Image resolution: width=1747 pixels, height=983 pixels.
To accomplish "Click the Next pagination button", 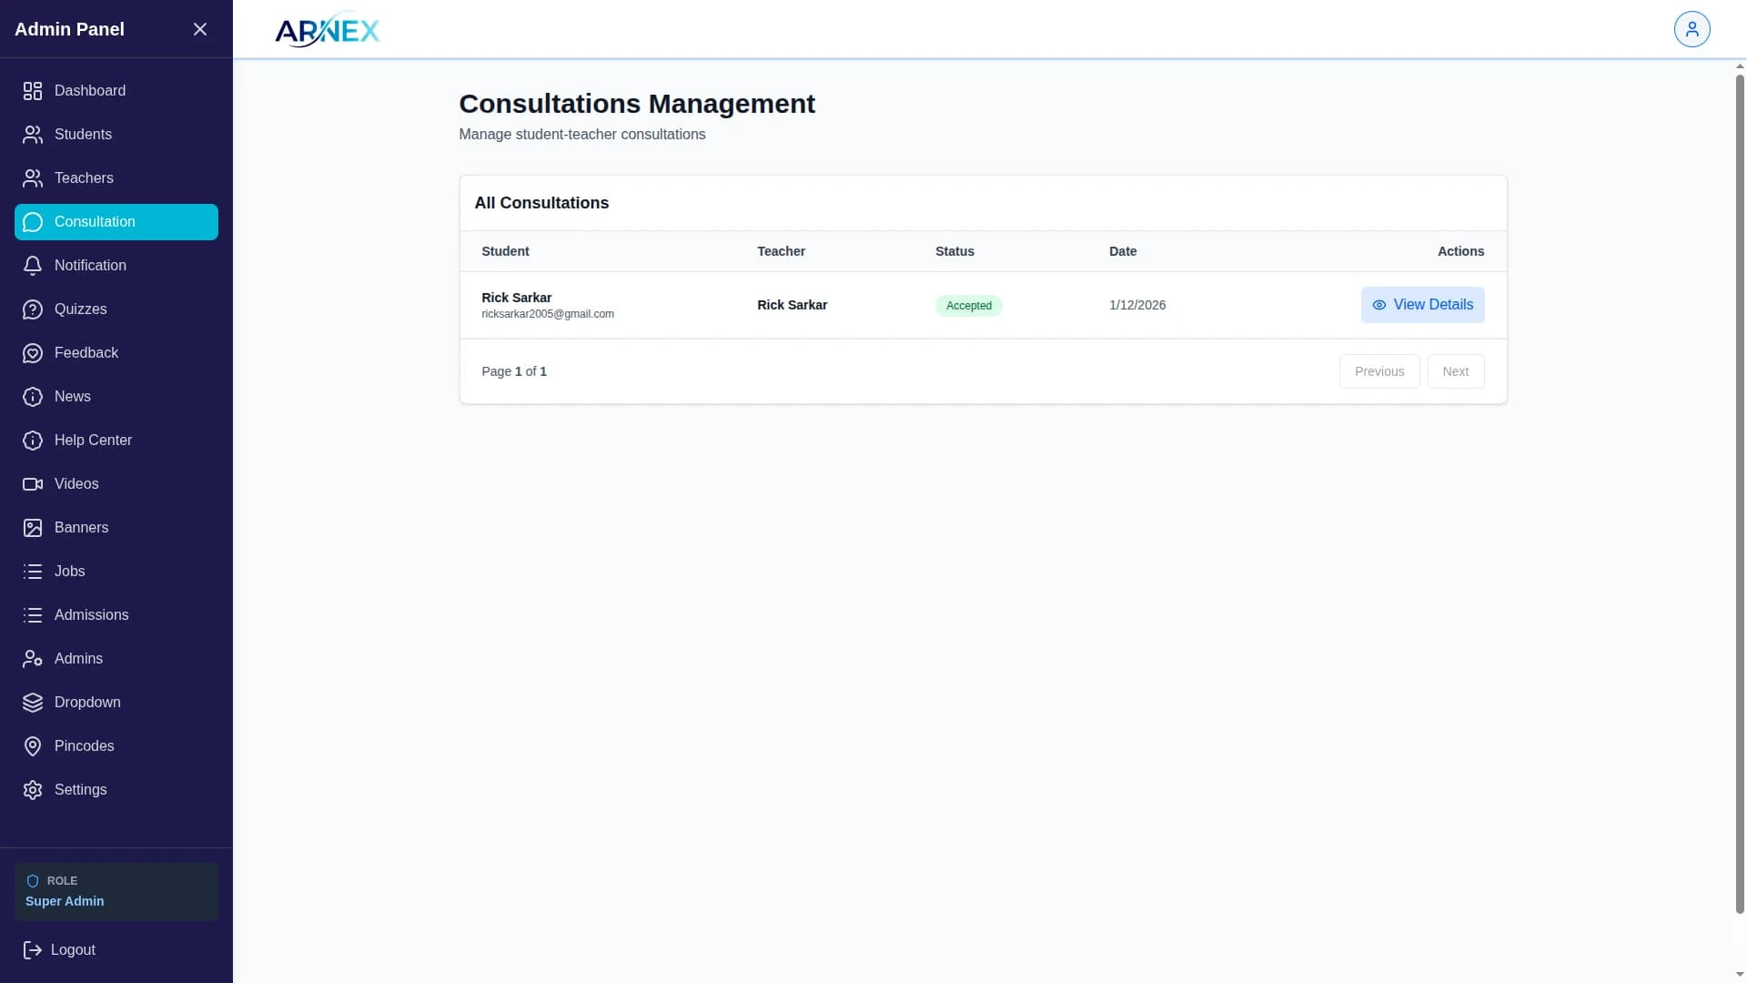I will [1455, 371].
